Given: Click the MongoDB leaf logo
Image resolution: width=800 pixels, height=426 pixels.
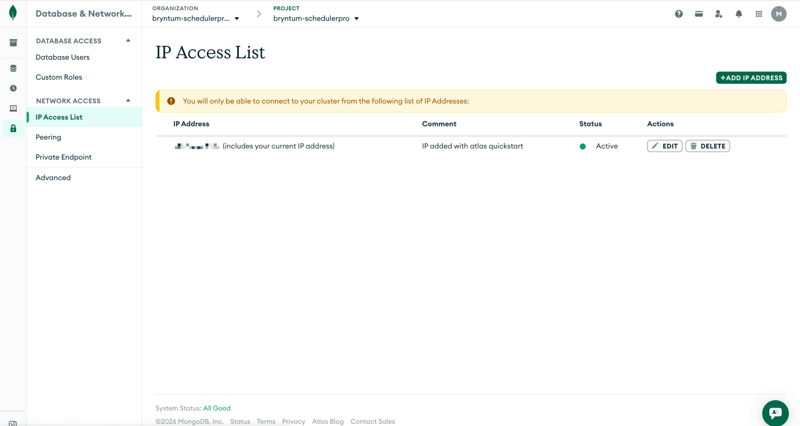Looking at the screenshot, I should 13,13.
